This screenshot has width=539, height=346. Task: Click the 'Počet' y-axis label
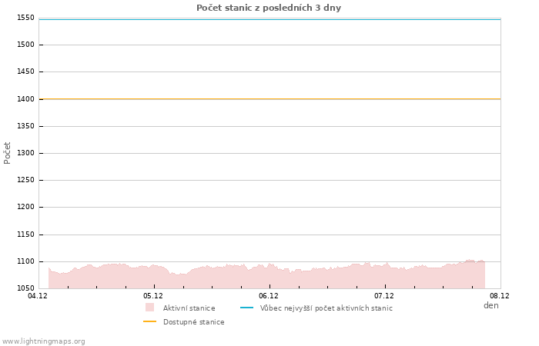(8, 152)
